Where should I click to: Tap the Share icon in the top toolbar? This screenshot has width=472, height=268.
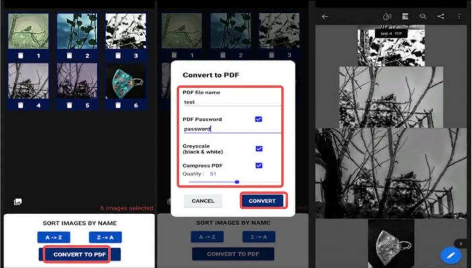coord(440,16)
